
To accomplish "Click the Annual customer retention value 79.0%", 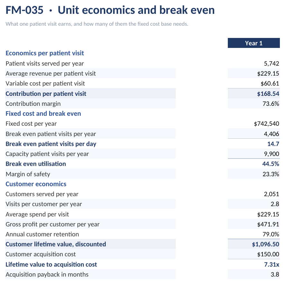I will (271, 234).
